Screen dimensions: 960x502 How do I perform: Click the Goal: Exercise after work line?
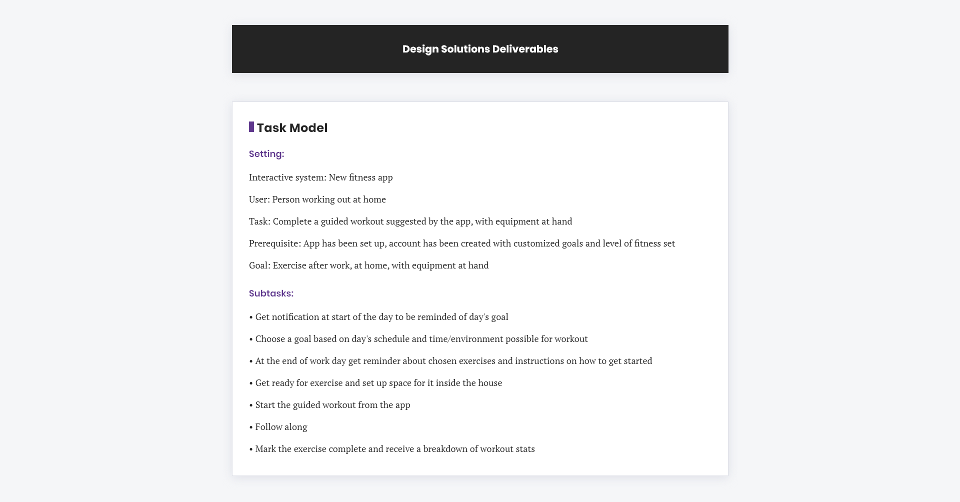click(369, 265)
